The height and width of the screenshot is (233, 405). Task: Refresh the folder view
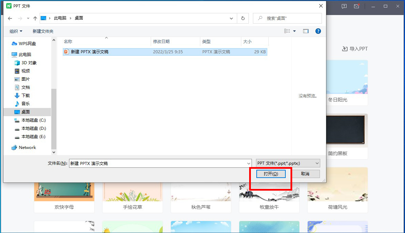(x=243, y=18)
